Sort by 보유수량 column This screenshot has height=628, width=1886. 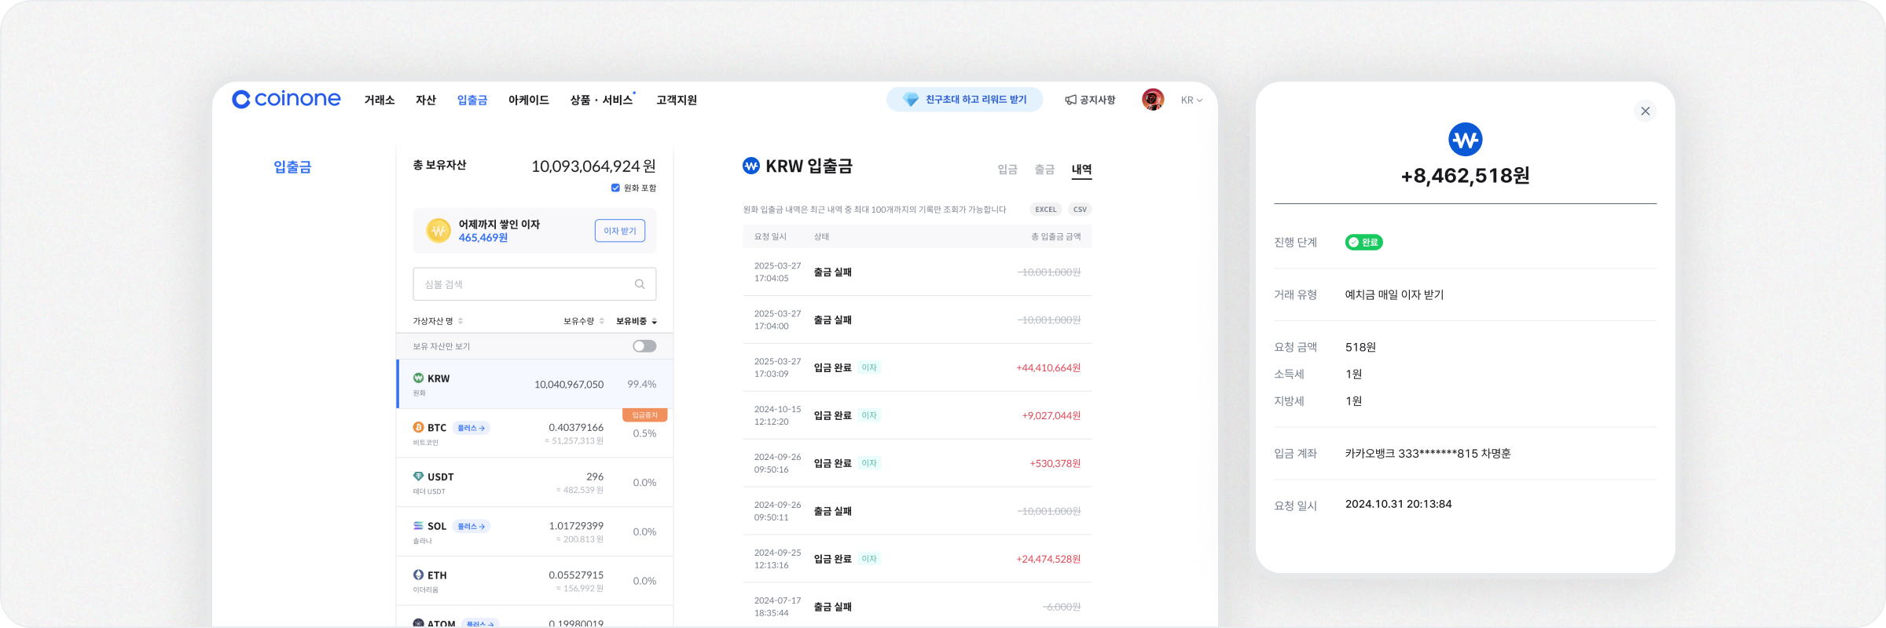pos(584,321)
